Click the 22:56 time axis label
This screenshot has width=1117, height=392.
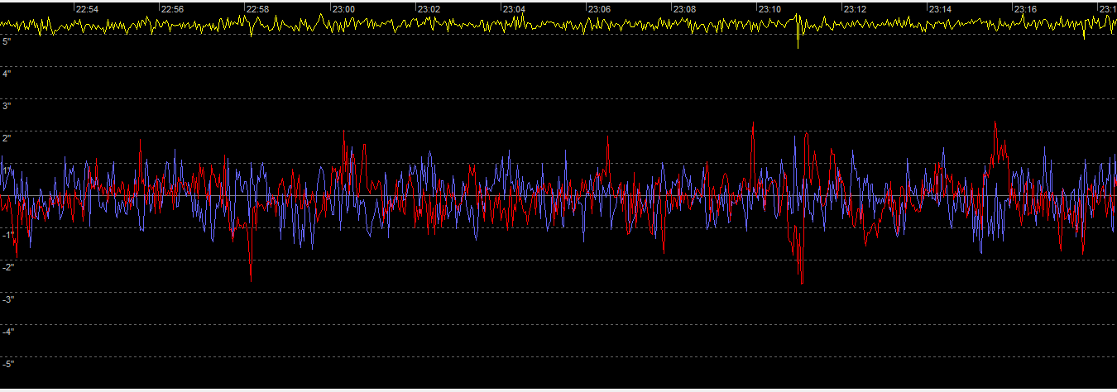[172, 9]
